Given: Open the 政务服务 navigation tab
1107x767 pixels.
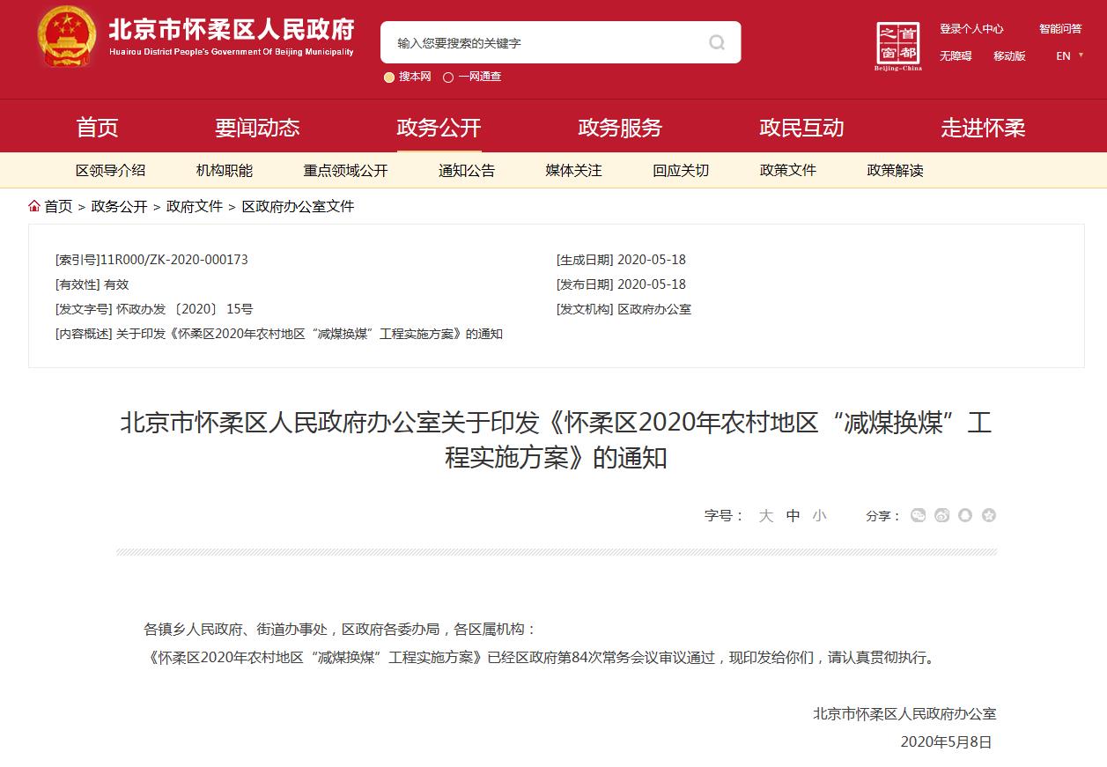Looking at the screenshot, I should [620, 128].
